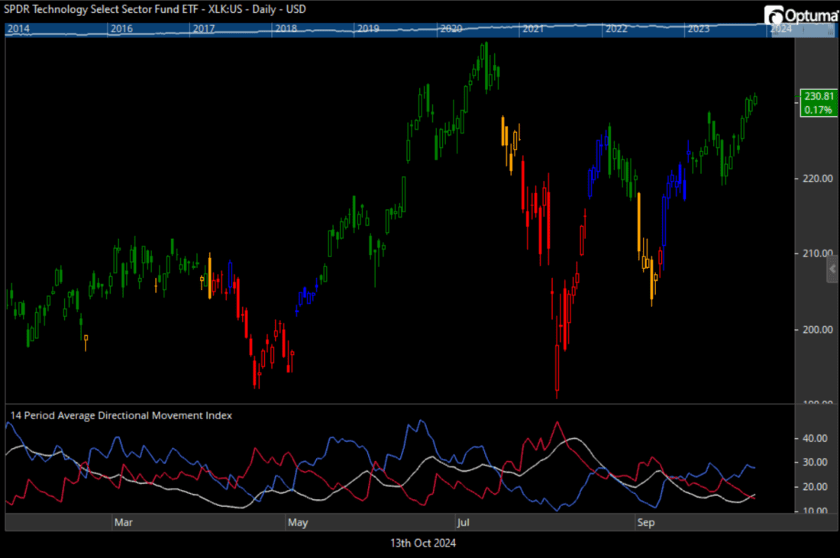The height and width of the screenshot is (558, 840).
Task: Click the 30.00 ADX scale label
Action: coord(815,462)
